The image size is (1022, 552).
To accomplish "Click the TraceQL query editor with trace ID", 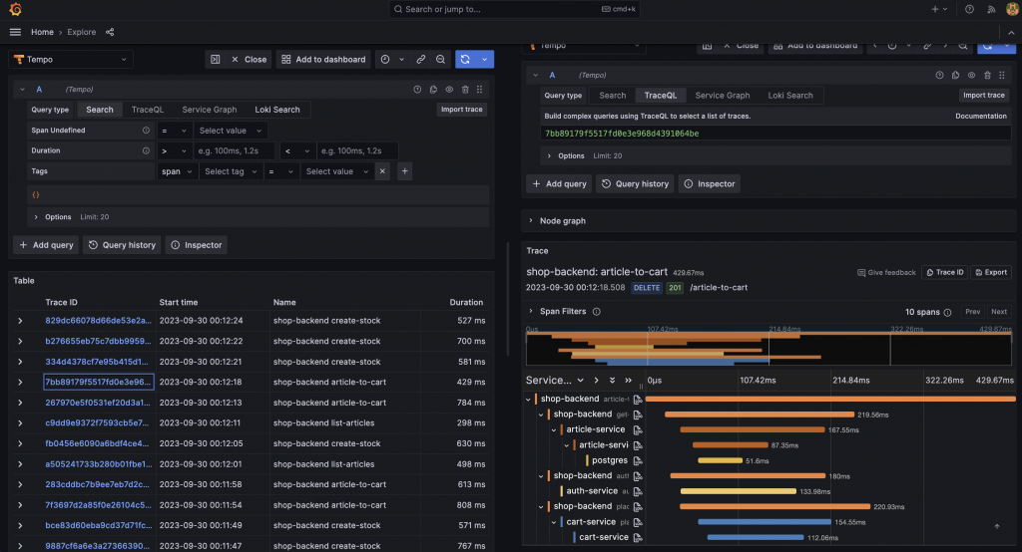I will pyautogui.click(x=775, y=134).
